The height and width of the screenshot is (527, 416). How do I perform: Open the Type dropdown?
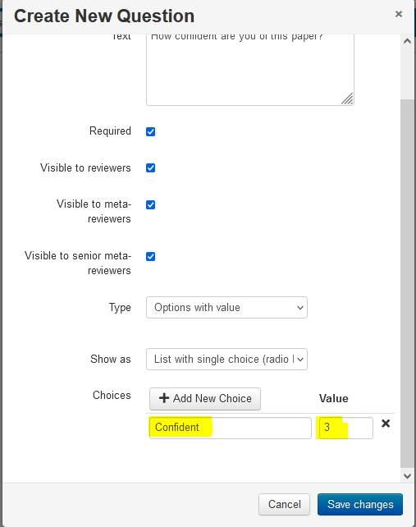[226, 307]
